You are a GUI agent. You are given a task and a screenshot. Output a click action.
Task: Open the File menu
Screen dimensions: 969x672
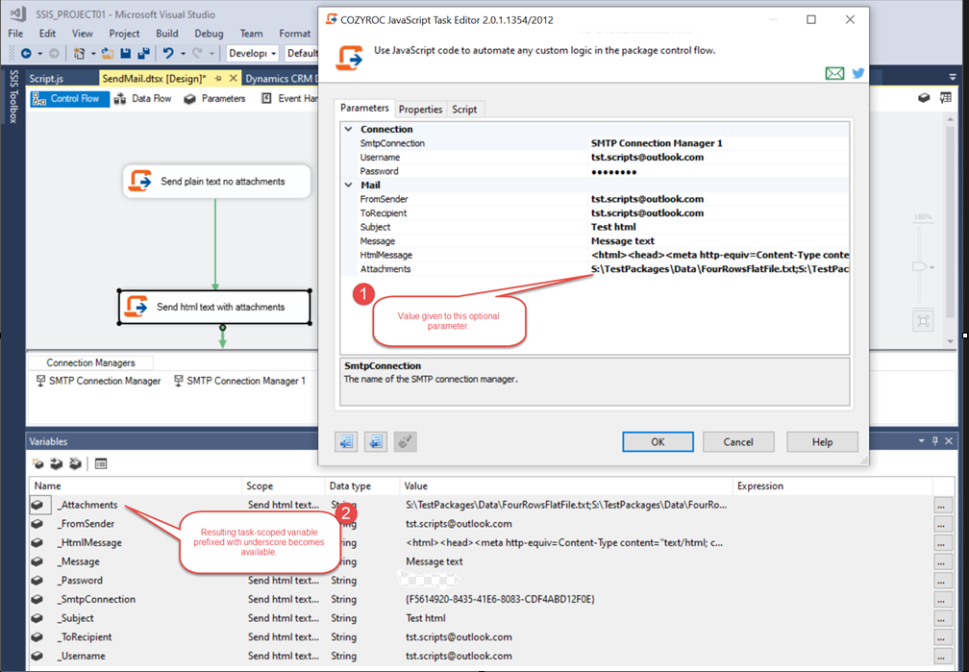pos(16,34)
